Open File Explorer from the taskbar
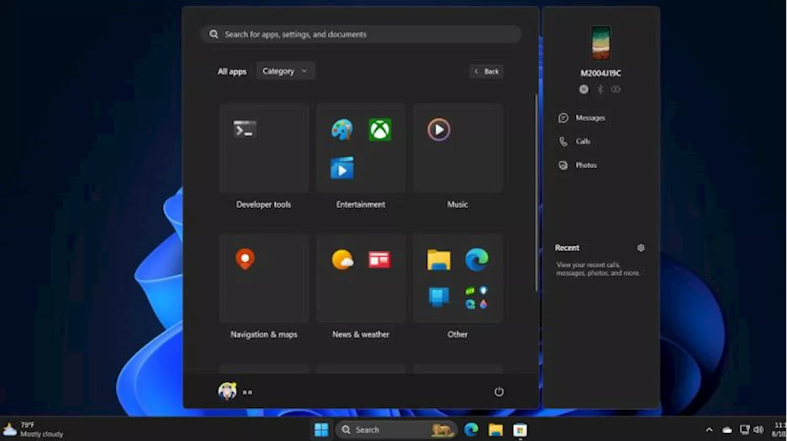Screen dimensions: 787x441 (496, 430)
